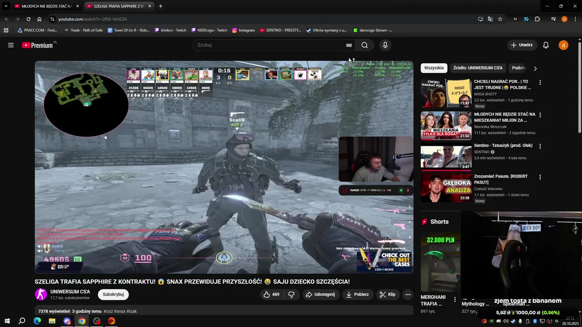Create a clip with Klip button

coord(388,294)
